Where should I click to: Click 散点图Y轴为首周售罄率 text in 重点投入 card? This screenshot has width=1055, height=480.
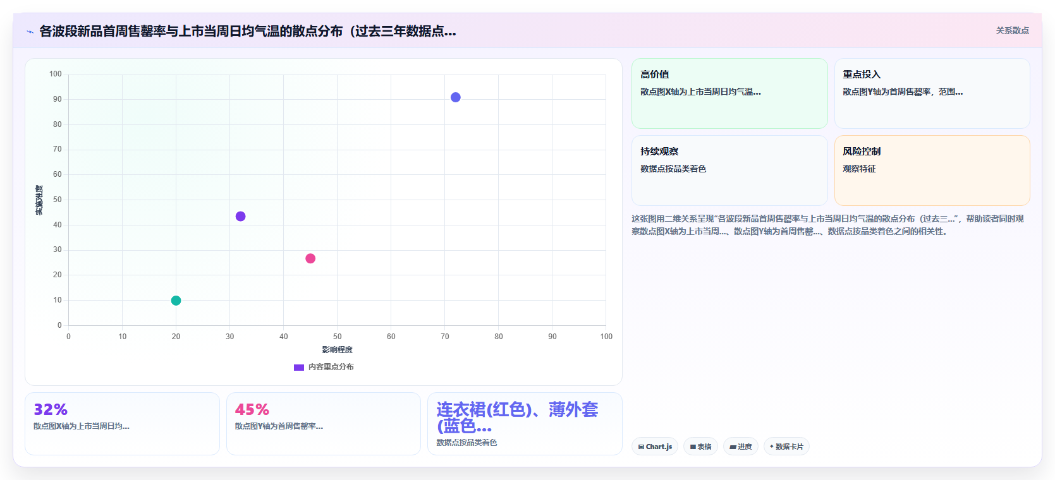point(903,92)
